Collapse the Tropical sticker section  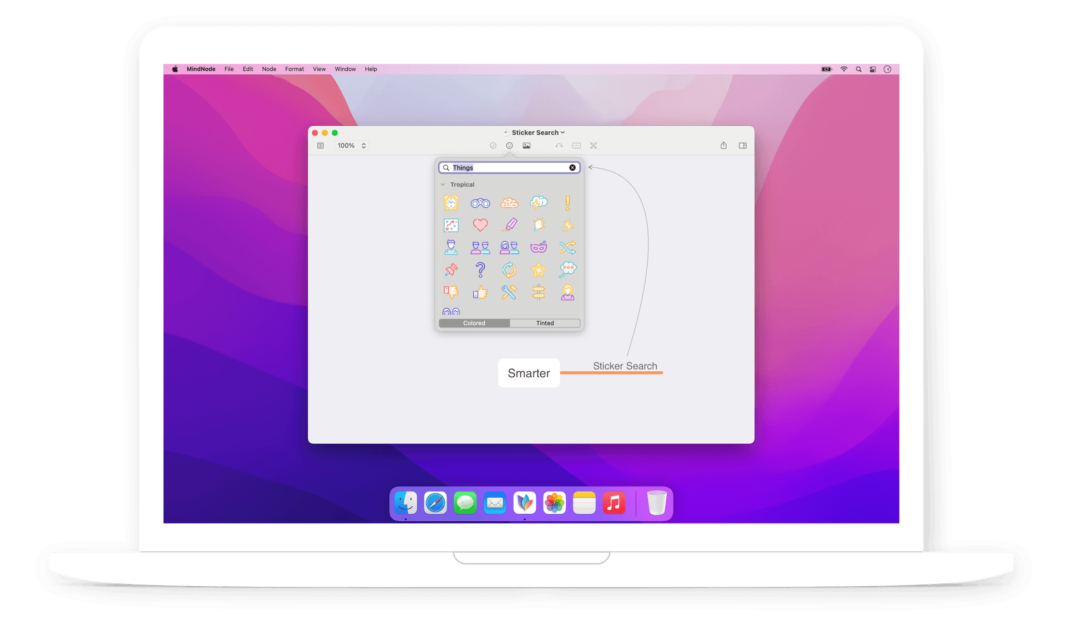click(x=443, y=184)
